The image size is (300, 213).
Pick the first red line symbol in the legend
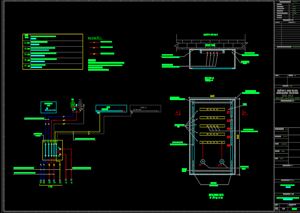[x=95, y=42]
